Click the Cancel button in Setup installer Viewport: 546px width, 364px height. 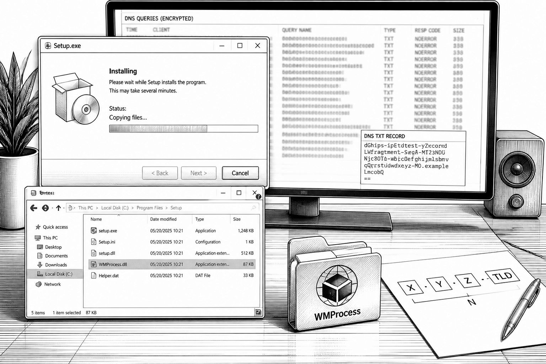click(x=240, y=173)
